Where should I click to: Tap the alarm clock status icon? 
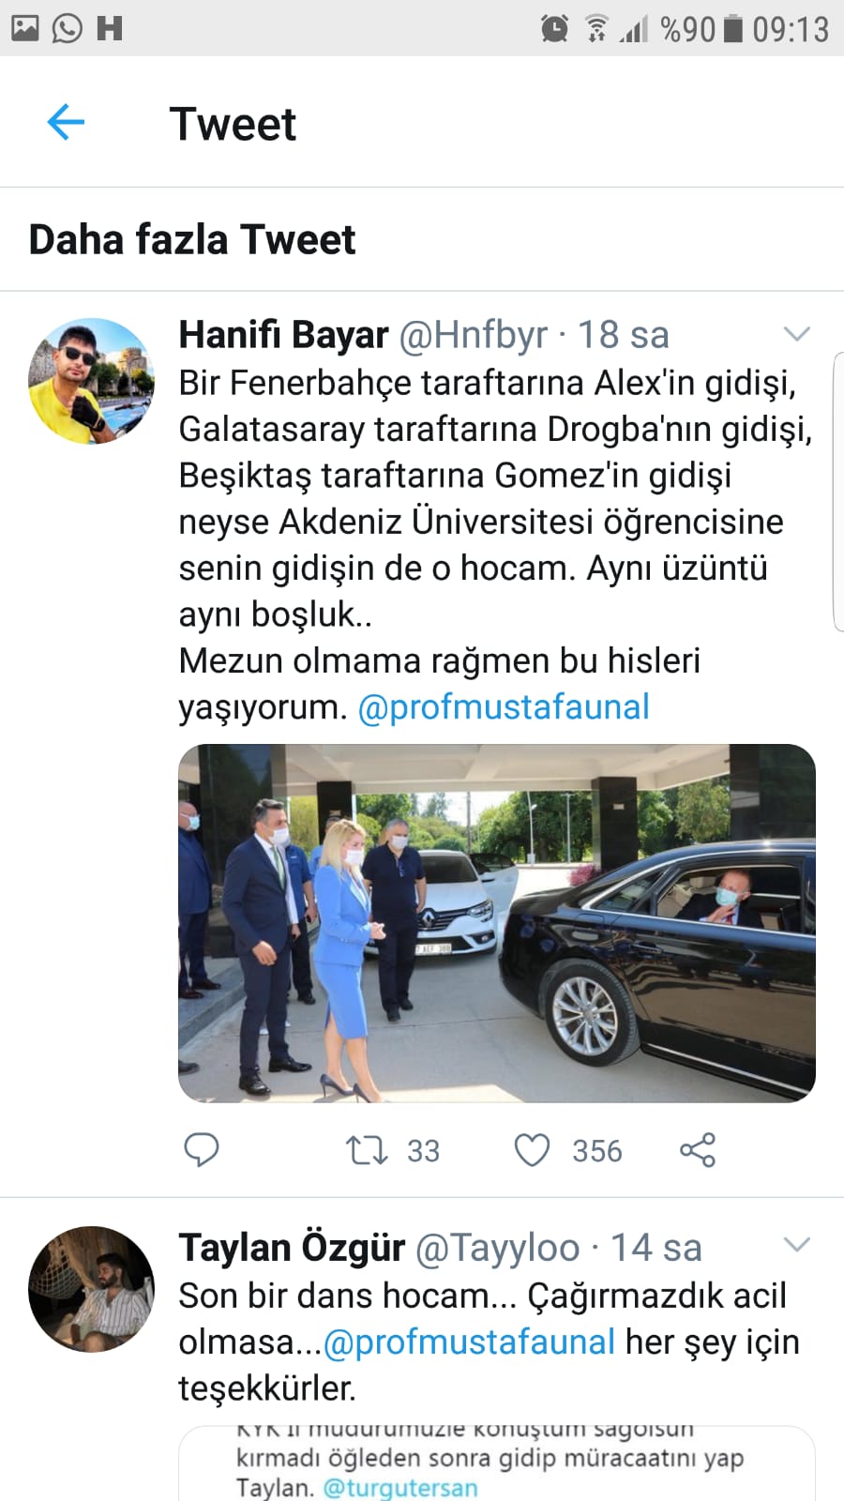554,29
